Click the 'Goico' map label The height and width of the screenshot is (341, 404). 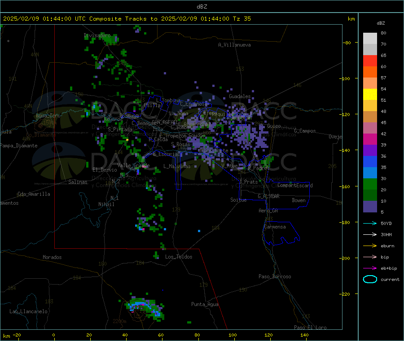pyautogui.click(x=274, y=126)
